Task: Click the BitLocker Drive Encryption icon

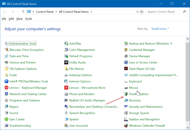Action: pyautogui.click(x=7, y=50)
